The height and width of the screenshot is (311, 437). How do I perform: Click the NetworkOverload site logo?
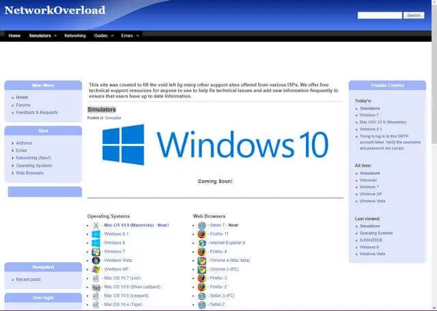tap(55, 10)
